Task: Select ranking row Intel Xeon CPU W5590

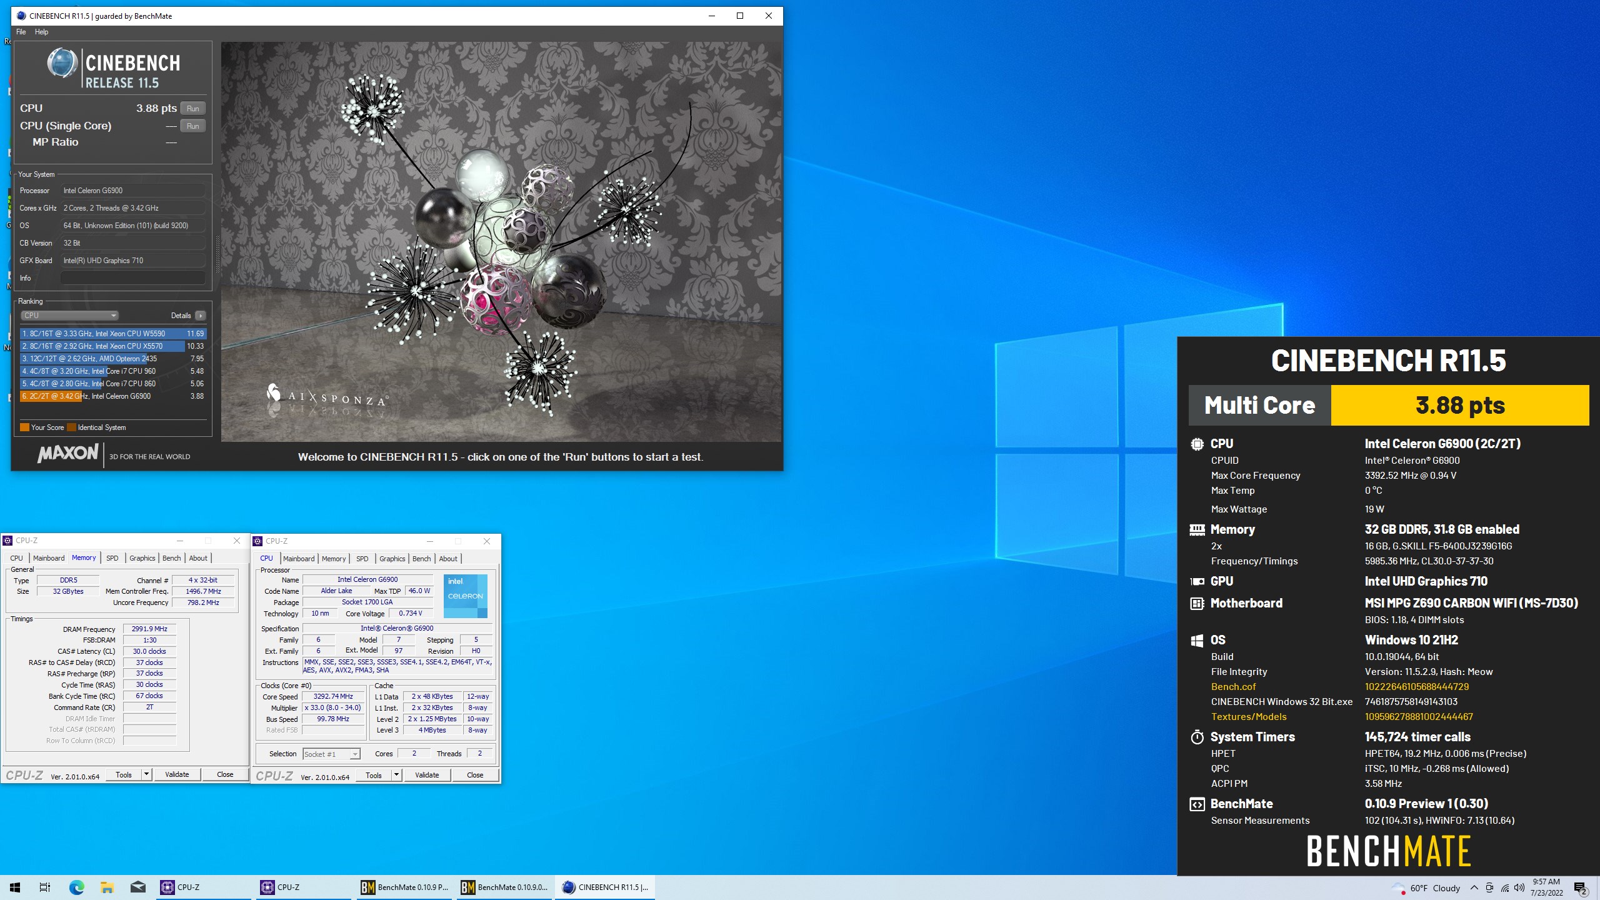Action: [x=112, y=334]
